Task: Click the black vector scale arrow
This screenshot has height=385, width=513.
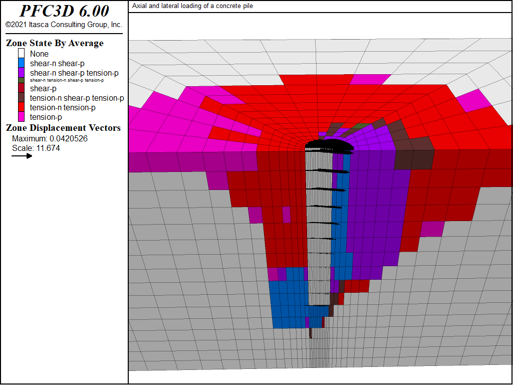Action: 22,156
